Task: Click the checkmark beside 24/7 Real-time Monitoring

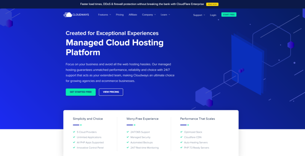Action: 128,148
